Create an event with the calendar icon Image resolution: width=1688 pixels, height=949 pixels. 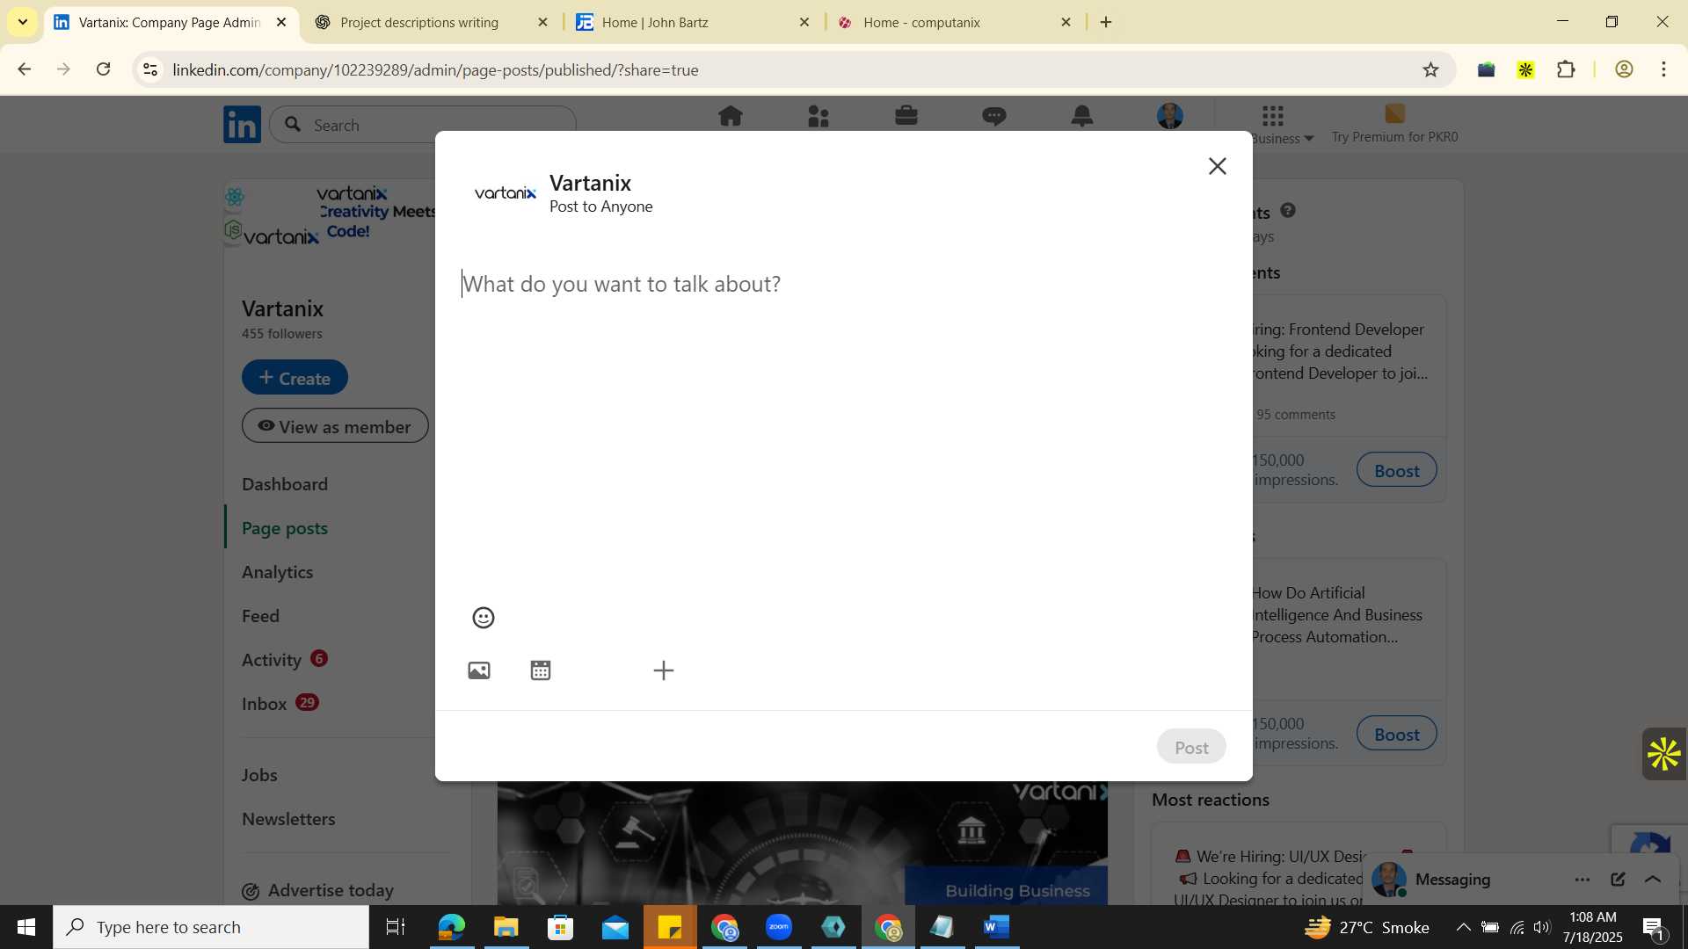pos(541,670)
